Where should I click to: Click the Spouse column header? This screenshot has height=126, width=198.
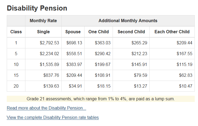[x=73, y=32]
